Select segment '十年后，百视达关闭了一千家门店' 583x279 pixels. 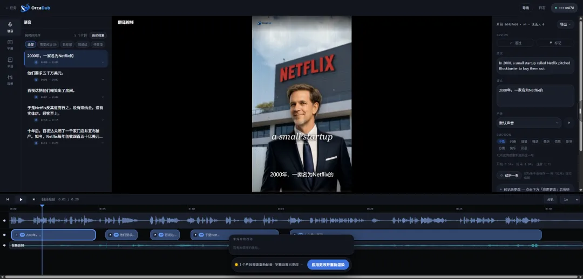pyautogui.click(x=66, y=136)
